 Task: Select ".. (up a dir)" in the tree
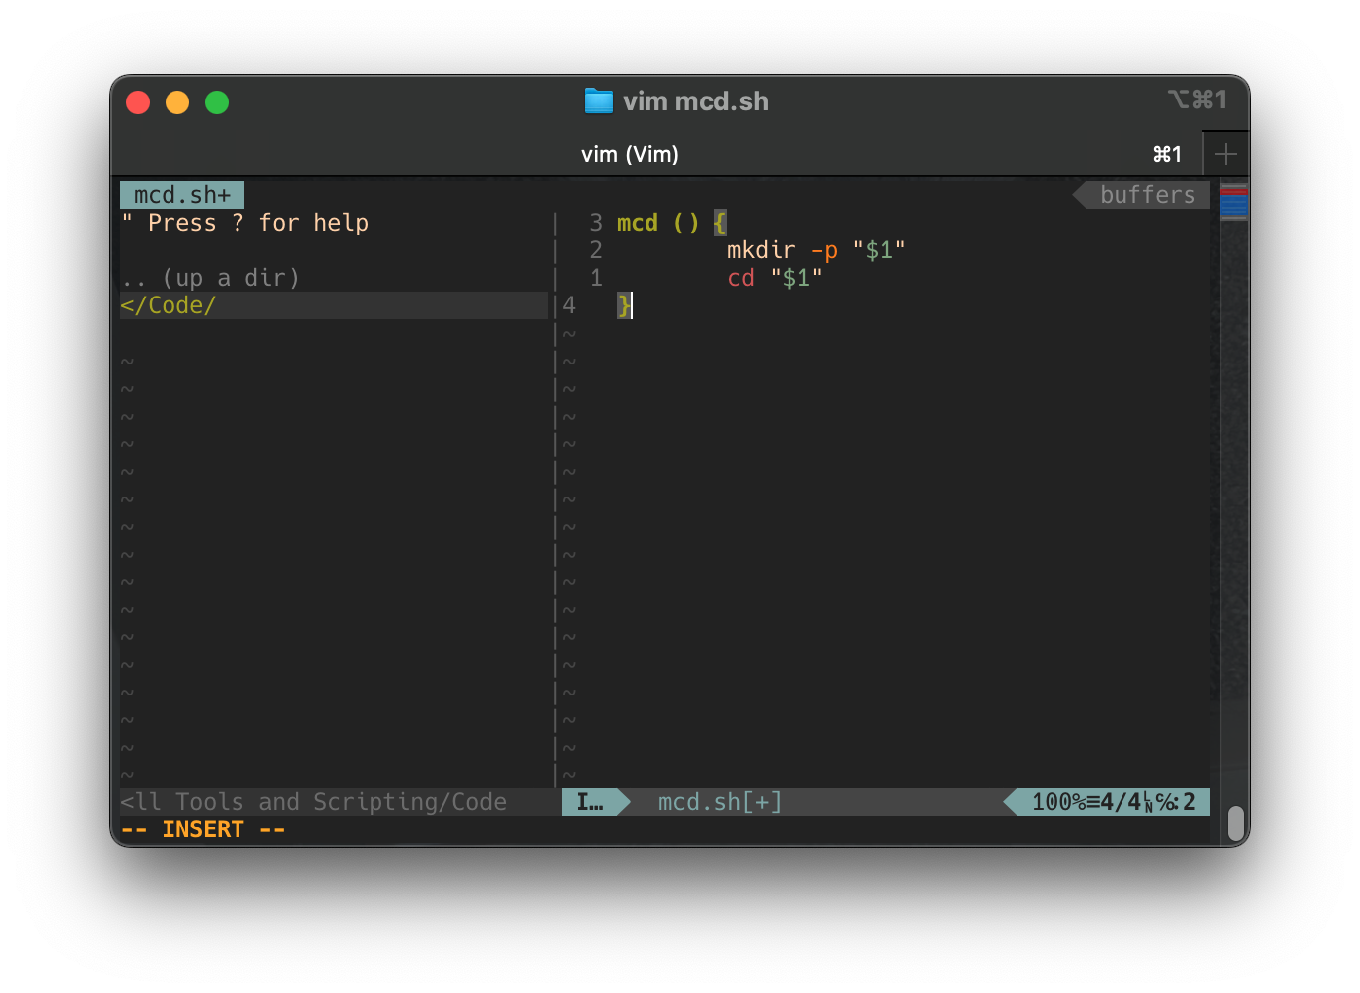210,277
